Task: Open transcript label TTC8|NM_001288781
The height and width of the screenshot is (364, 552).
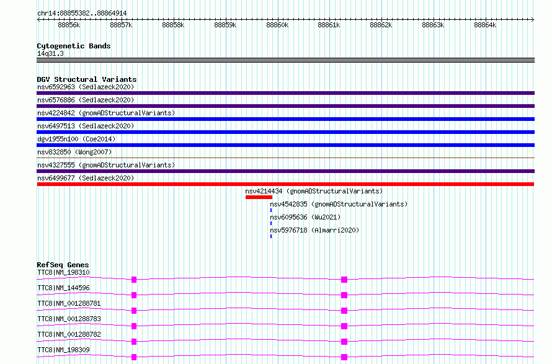Action: 69,303
